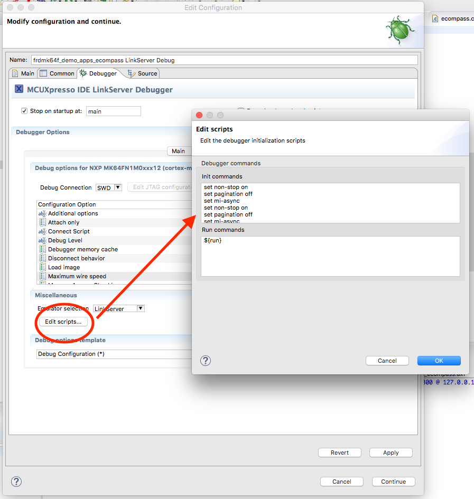The height and width of the screenshot is (499, 474).
Task: Click OK in the Edit scripts dialog
Action: (x=439, y=361)
